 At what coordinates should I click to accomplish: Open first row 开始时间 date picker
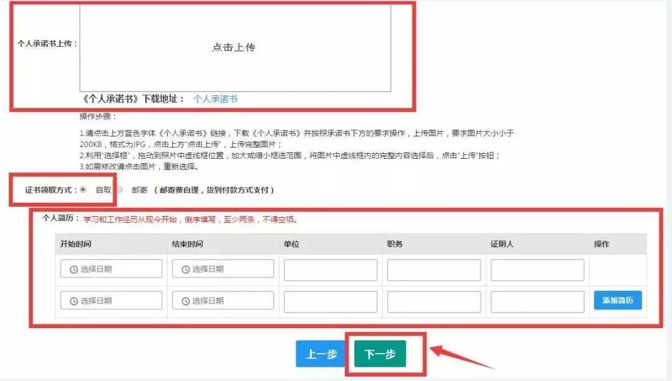click(111, 269)
